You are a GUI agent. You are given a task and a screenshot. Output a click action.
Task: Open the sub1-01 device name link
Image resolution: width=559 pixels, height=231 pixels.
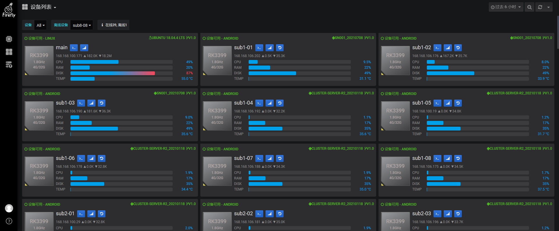coord(243,47)
